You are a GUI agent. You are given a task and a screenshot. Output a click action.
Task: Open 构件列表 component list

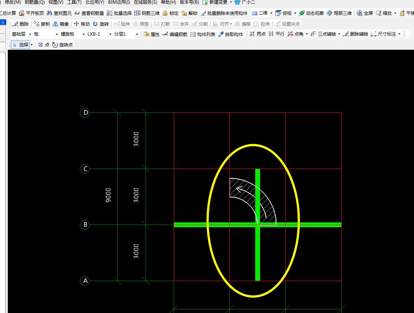pos(203,34)
